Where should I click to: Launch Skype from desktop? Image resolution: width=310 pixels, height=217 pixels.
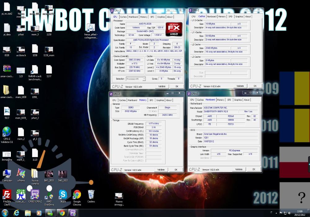point(63,196)
